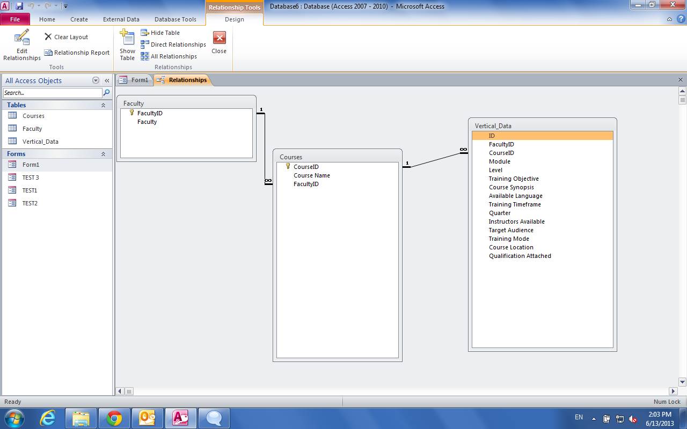Click vertical scrollbar down arrow
Image resolution: width=687 pixels, height=429 pixels.
pos(682,382)
